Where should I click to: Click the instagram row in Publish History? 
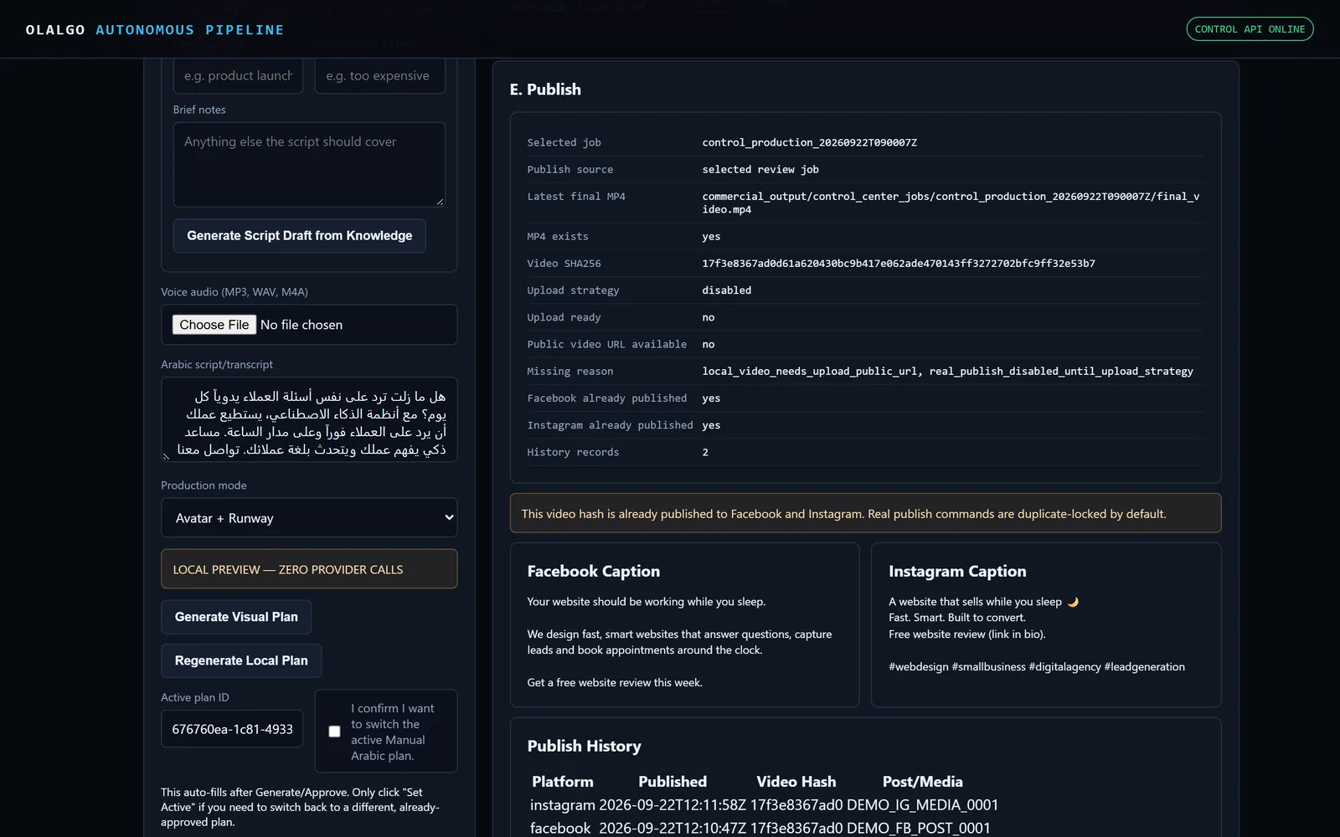coord(764,805)
